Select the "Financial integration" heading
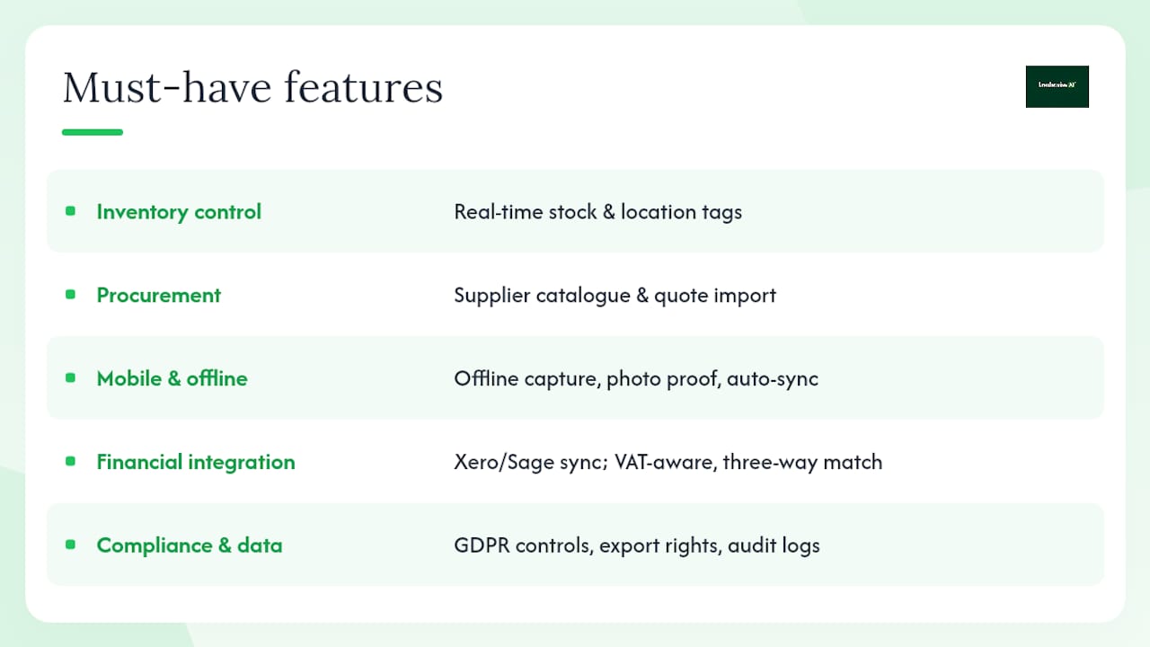 point(195,462)
